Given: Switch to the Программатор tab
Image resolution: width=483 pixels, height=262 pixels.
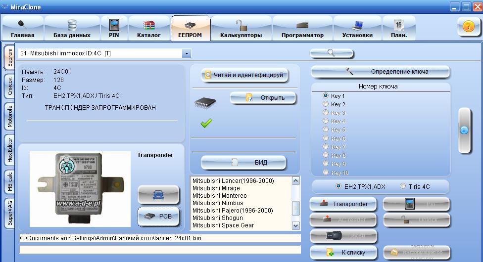Looking at the screenshot, I should pos(302,28).
